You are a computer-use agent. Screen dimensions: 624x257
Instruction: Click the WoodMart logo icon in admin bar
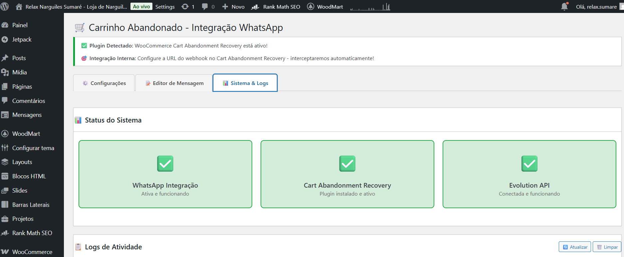point(311,7)
